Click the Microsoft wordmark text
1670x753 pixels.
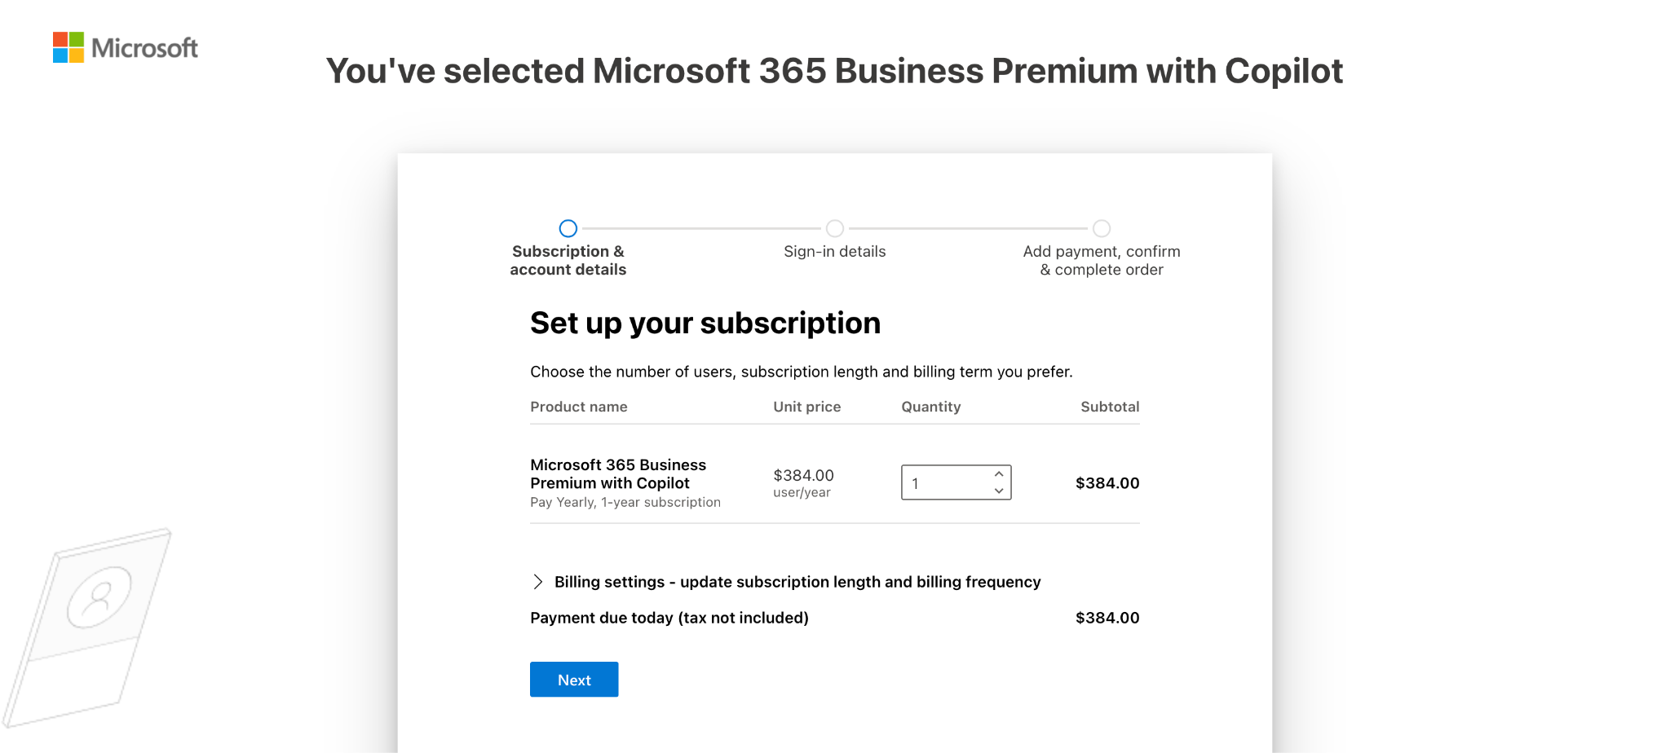(x=144, y=48)
